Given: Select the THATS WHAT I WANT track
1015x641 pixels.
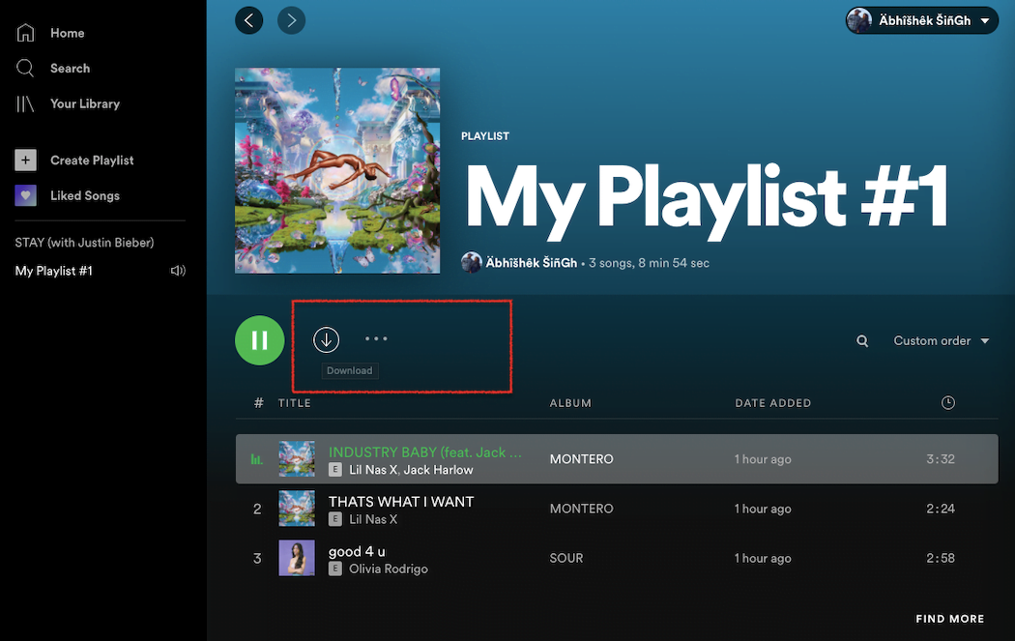Looking at the screenshot, I should tap(401, 501).
